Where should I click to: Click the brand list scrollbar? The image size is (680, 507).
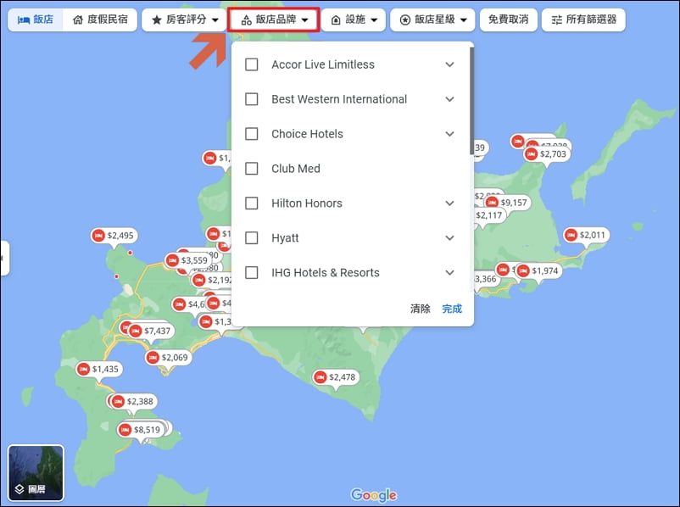point(471,101)
